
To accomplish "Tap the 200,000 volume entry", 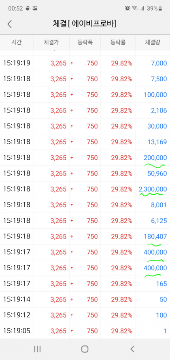I will 155,158.
